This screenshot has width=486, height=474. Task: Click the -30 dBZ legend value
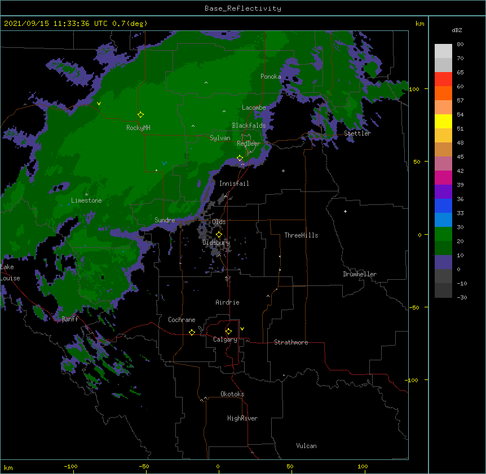tap(462, 297)
